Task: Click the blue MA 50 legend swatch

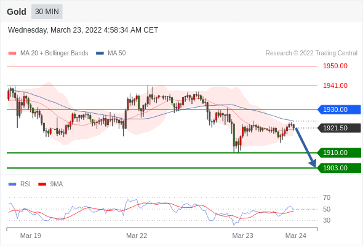Action: coord(100,54)
